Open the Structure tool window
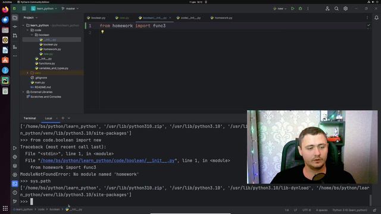This screenshot has width=381, height=214. coord(15,47)
